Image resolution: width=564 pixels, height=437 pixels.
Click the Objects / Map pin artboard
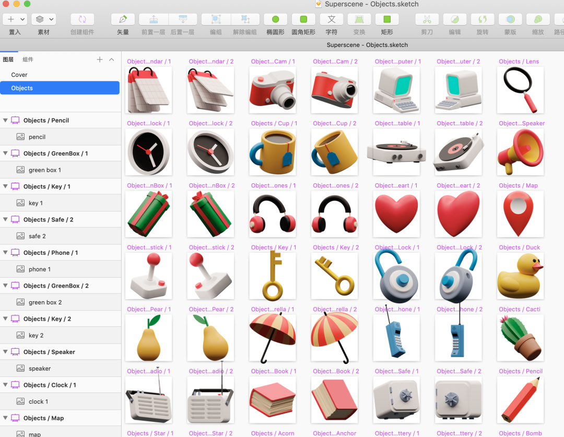coord(520,214)
